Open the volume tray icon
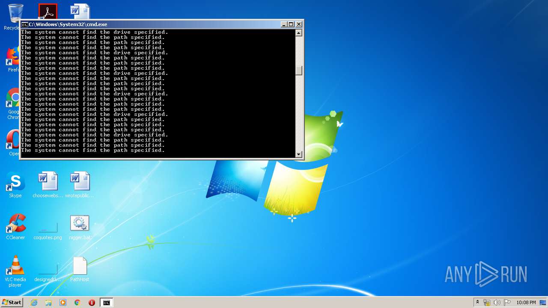This screenshot has width=548, height=308. click(x=497, y=302)
